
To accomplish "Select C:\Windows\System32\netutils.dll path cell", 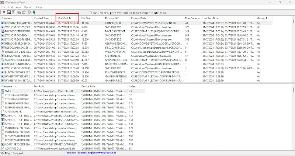I will [53, 91].
